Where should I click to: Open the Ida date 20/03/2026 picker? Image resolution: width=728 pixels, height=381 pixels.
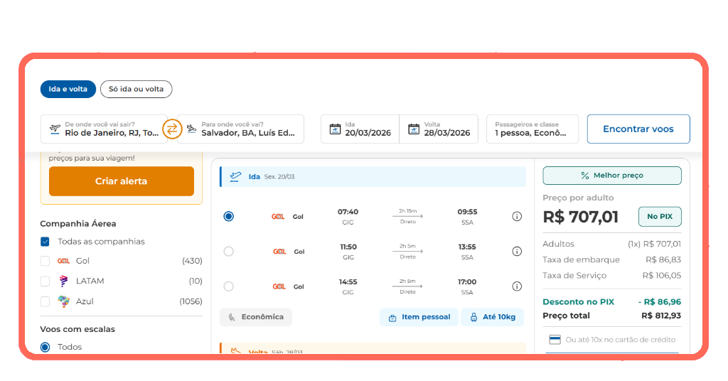tap(360, 129)
